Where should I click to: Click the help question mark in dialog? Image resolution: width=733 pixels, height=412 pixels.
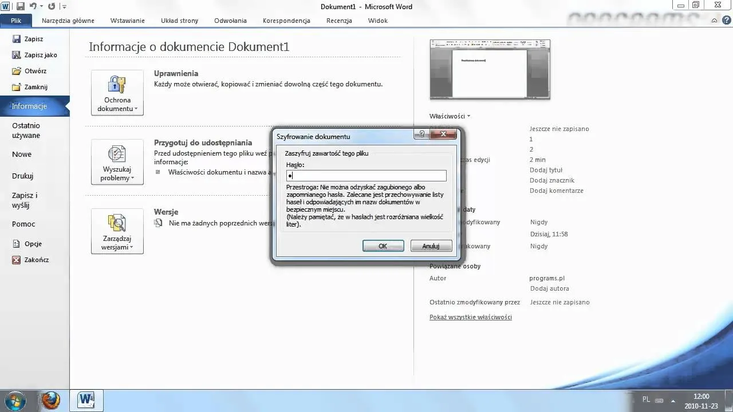point(422,134)
